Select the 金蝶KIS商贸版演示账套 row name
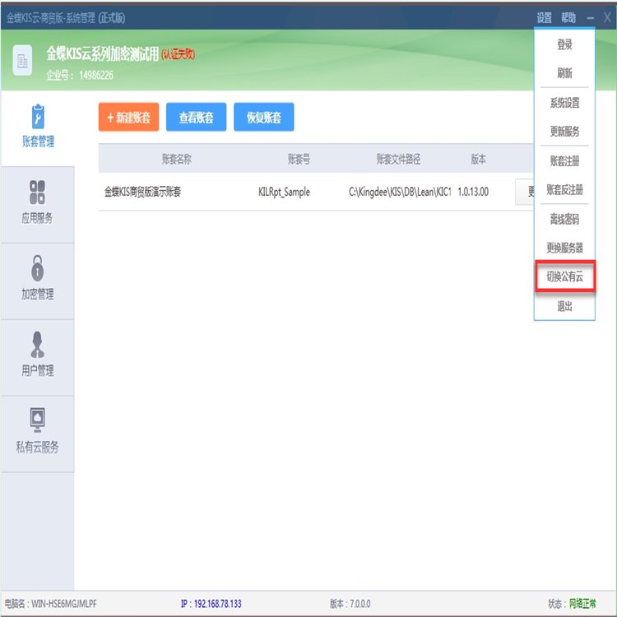Image resolution: width=617 pixels, height=617 pixels. click(x=142, y=192)
